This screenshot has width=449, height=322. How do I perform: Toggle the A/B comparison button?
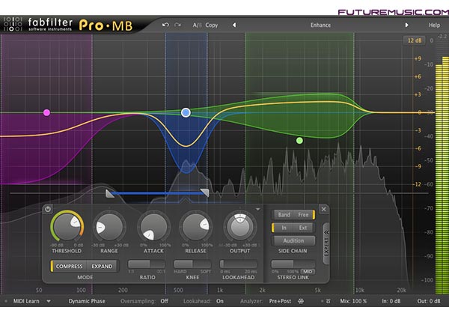198,25
